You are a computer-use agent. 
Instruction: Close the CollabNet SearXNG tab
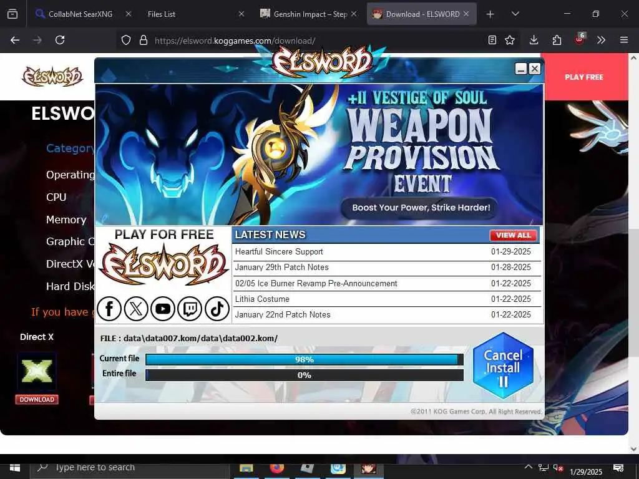[x=128, y=14]
